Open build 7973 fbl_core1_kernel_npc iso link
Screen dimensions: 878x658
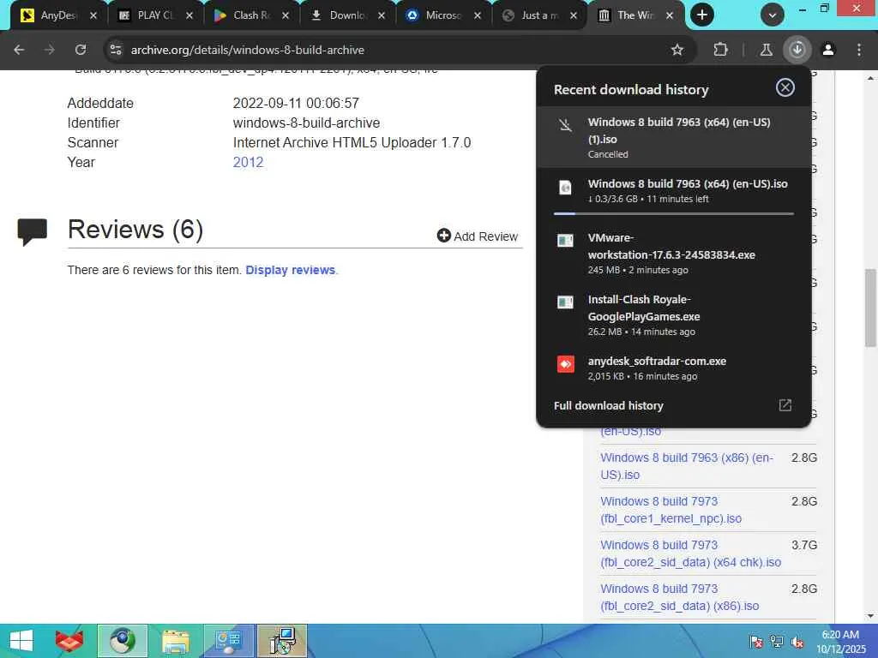coord(671,510)
